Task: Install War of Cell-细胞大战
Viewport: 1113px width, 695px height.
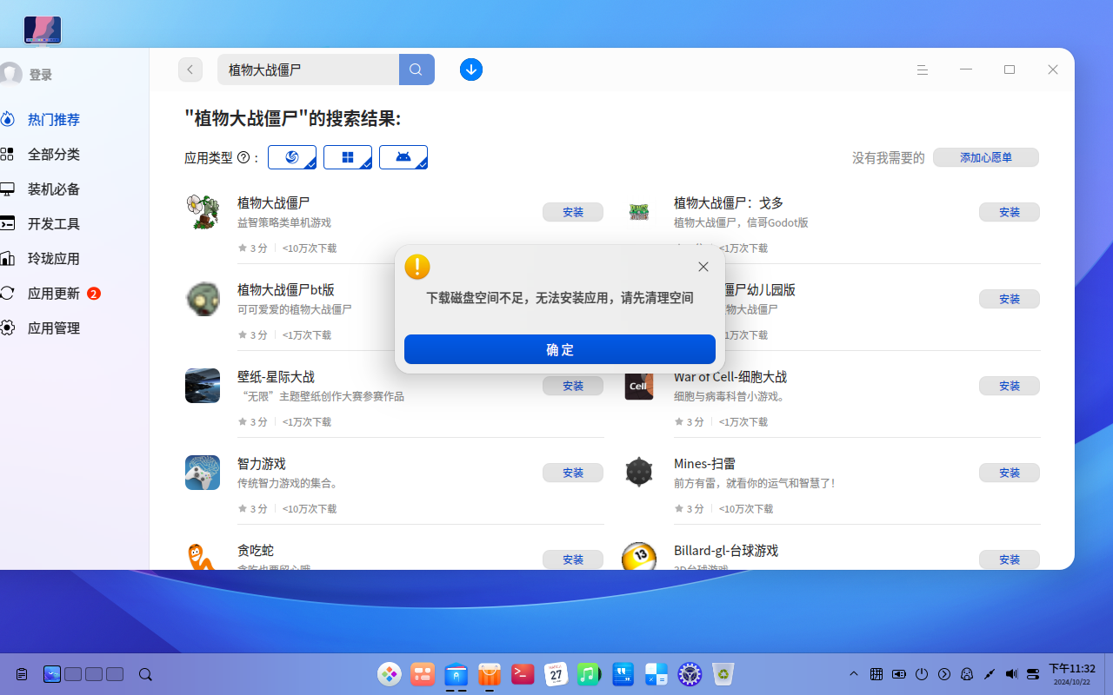Action: tap(1010, 386)
